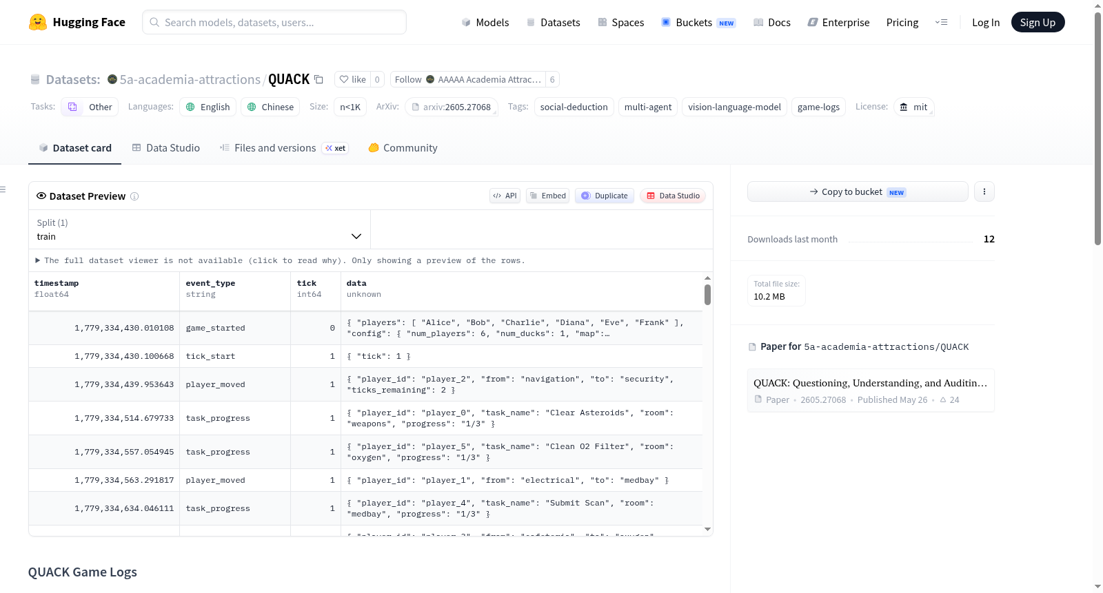Viewport: 1103px width, 593px height.
Task: Click the Duplicate button
Action: (x=605, y=196)
